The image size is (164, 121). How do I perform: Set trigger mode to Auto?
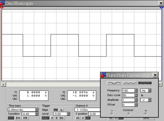(x=45, y=118)
